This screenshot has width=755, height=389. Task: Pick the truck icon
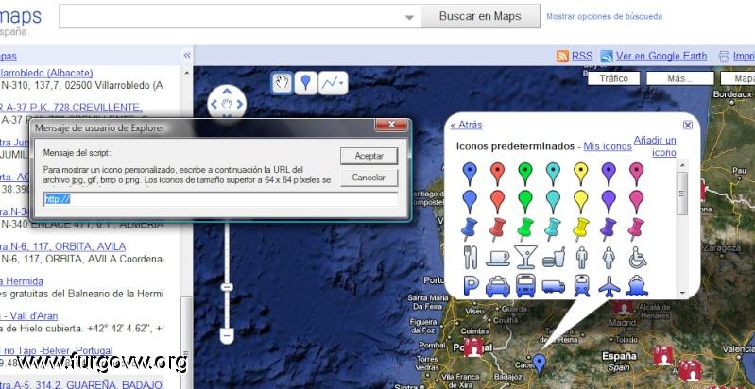[553, 287]
